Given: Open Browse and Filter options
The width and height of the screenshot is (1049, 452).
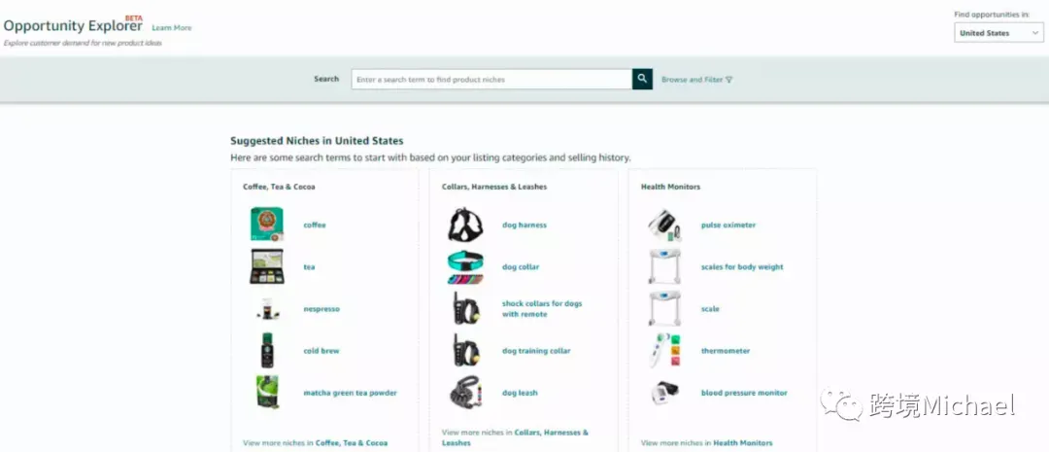Looking at the screenshot, I should click(x=696, y=79).
